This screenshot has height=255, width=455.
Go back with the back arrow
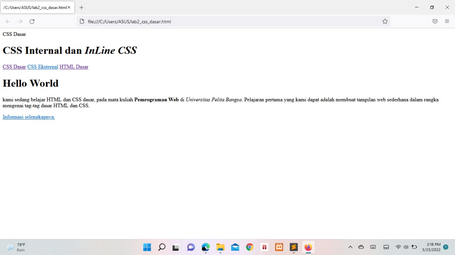coord(8,22)
